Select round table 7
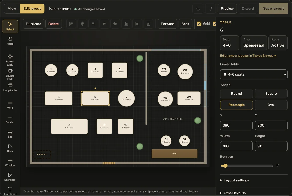Screen dimensions: 292x196 [126, 98]
